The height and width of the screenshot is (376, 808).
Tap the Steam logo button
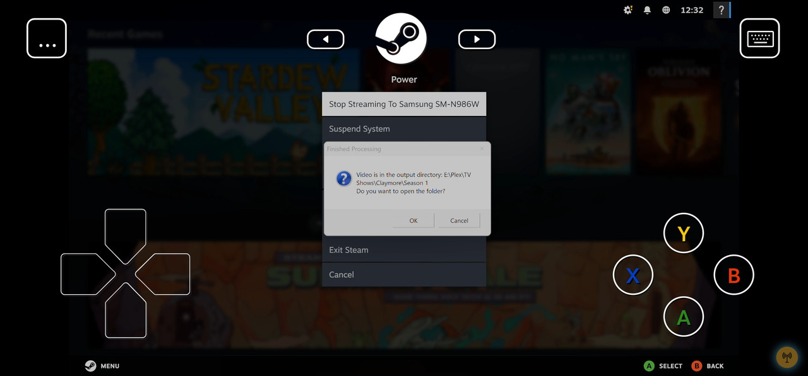(401, 38)
